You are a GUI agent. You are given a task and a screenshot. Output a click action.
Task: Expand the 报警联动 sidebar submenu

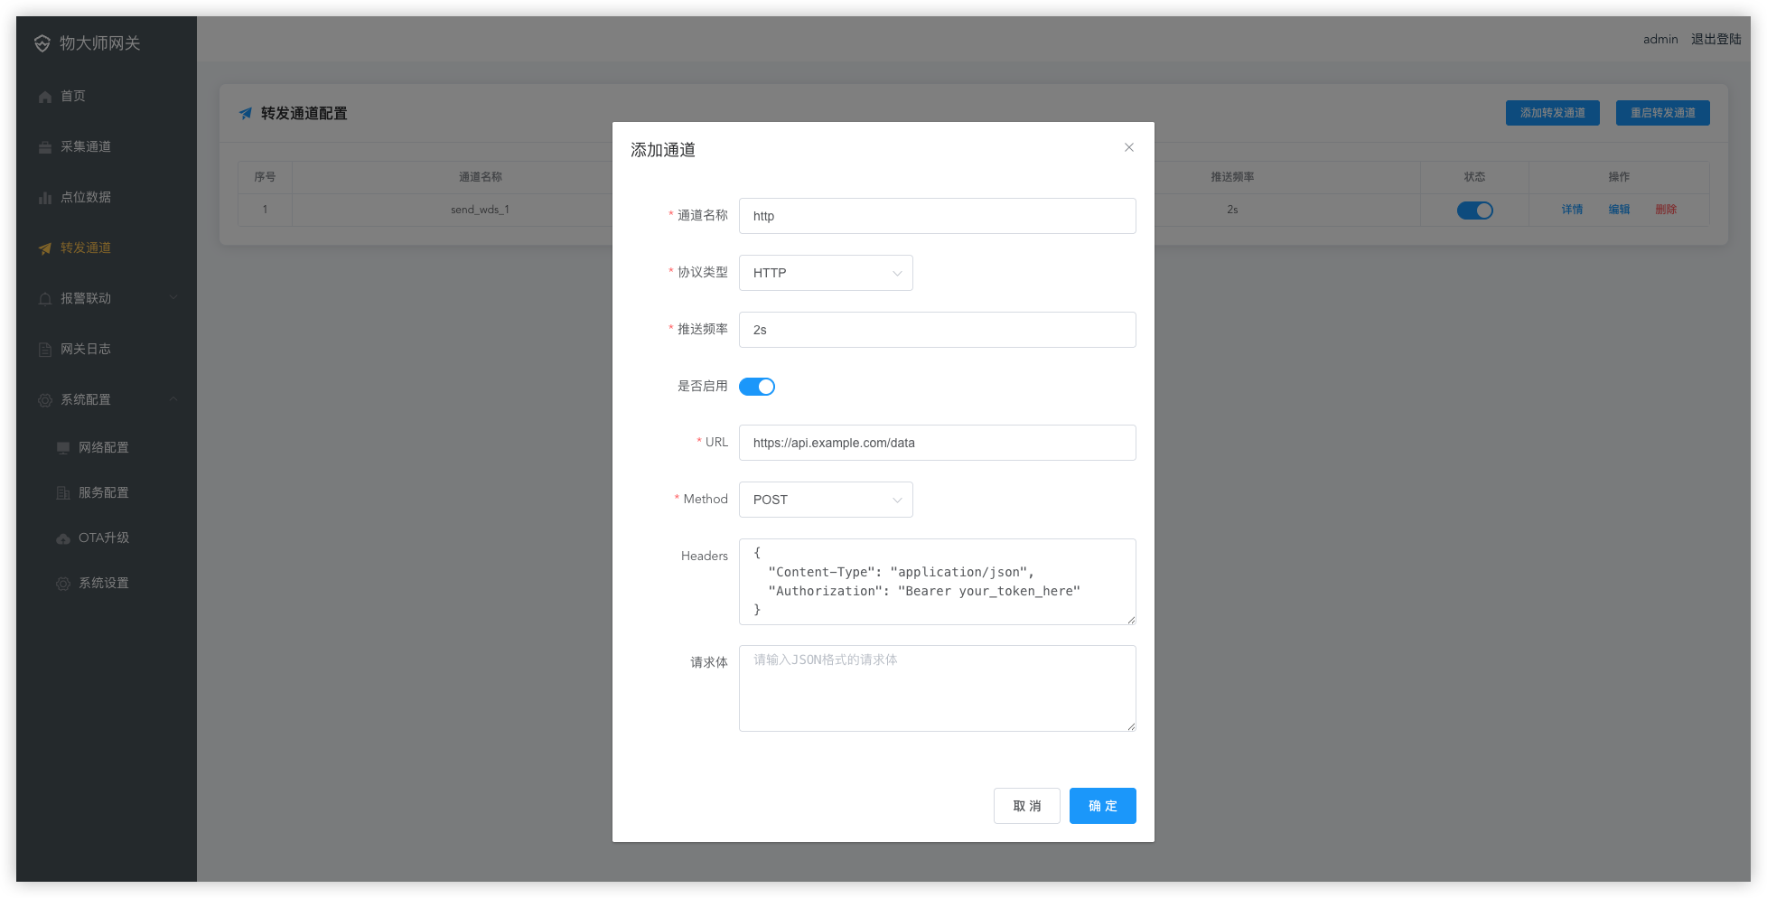pyautogui.click(x=173, y=298)
